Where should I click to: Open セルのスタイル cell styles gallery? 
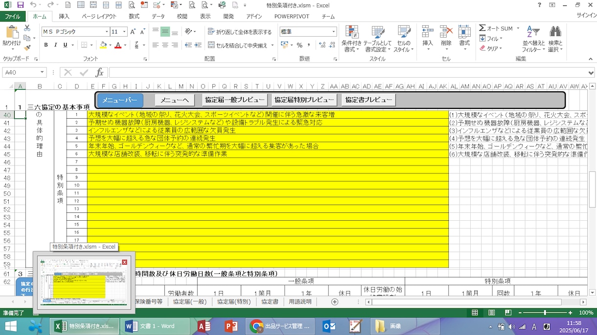(x=404, y=39)
